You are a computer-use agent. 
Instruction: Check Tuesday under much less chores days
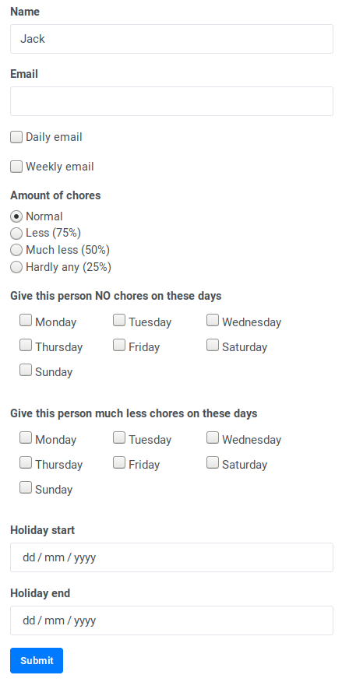[119, 438]
